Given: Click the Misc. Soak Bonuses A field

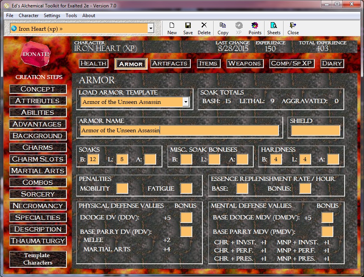Looking at the screenshot, I should [x=242, y=160].
